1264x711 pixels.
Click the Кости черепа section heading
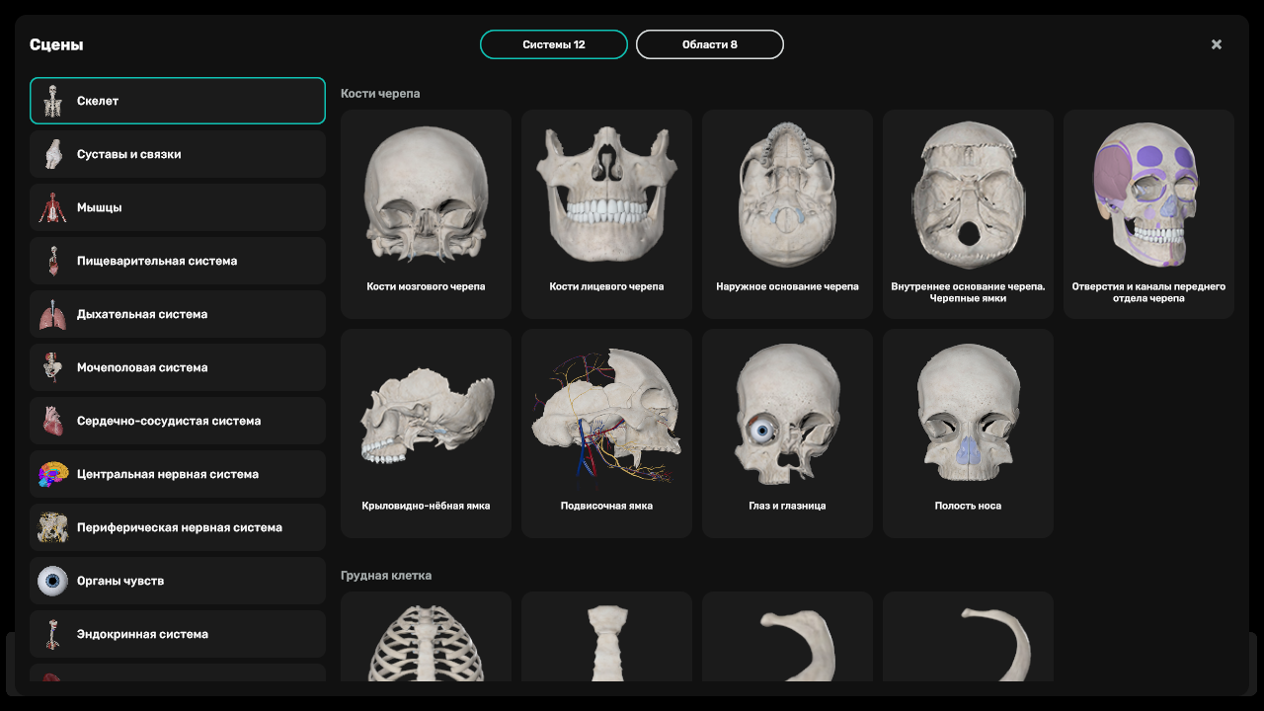click(x=380, y=94)
